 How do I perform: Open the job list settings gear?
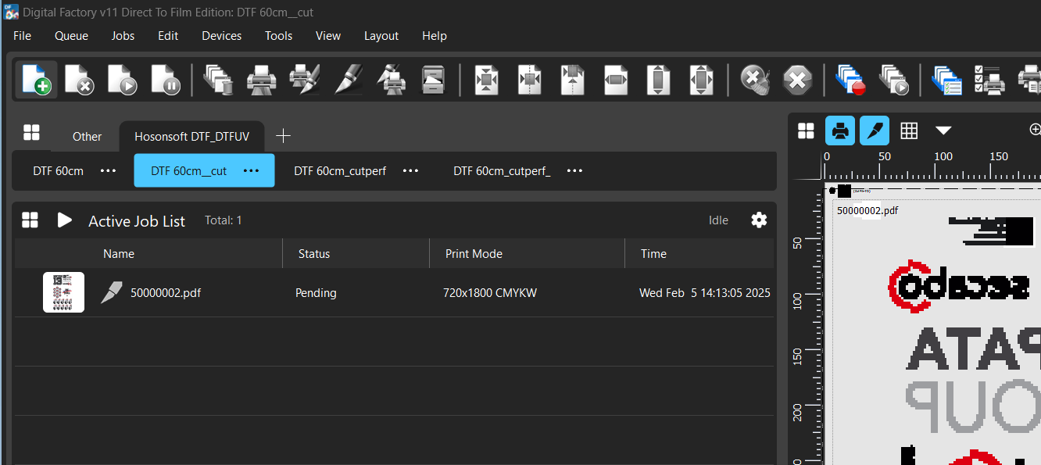[x=758, y=220]
